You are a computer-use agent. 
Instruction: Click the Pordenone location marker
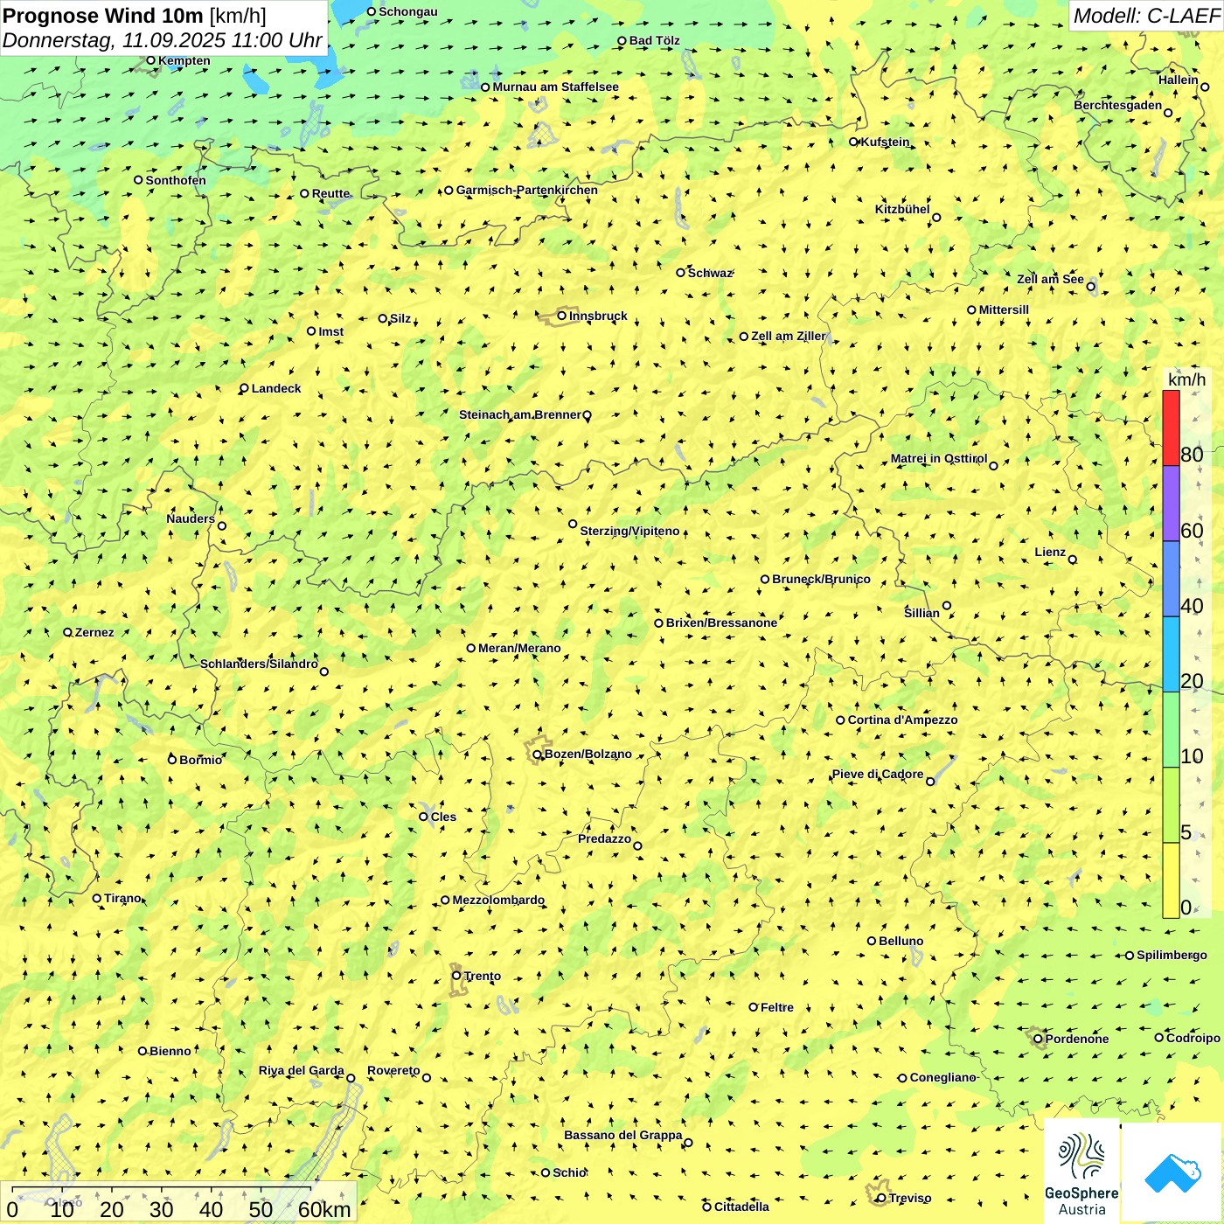tap(1039, 1039)
